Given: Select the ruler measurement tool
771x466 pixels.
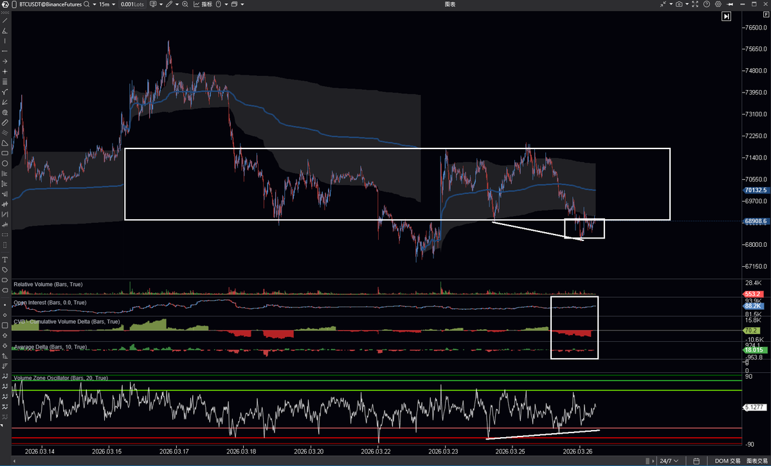Looking at the screenshot, I should (5, 122).
